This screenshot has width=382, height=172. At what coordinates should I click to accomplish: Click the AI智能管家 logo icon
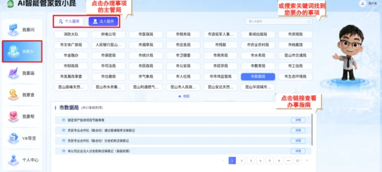[10, 4]
